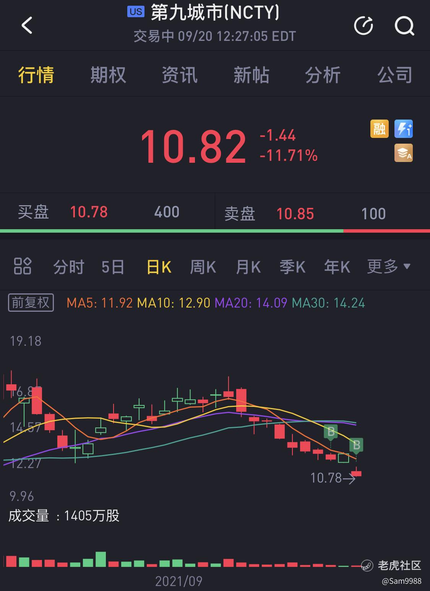This screenshot has height=591, width=430.
Task: Tap the tallest green volume bar
Action: tap(101, 559)
